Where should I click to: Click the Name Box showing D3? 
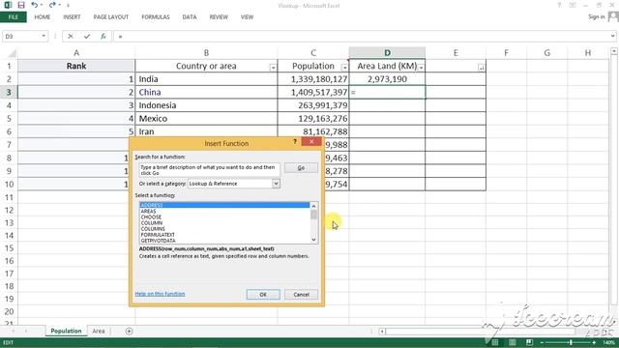pyautogui.click(x=21, y=37)
